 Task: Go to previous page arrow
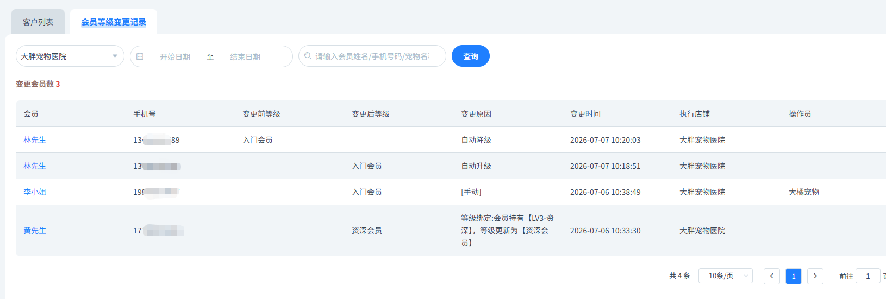772,276
